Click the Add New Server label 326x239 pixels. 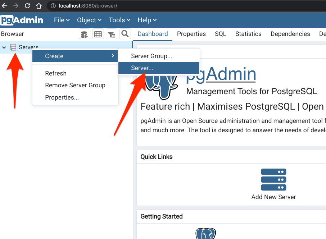click(x=273, y=197)
